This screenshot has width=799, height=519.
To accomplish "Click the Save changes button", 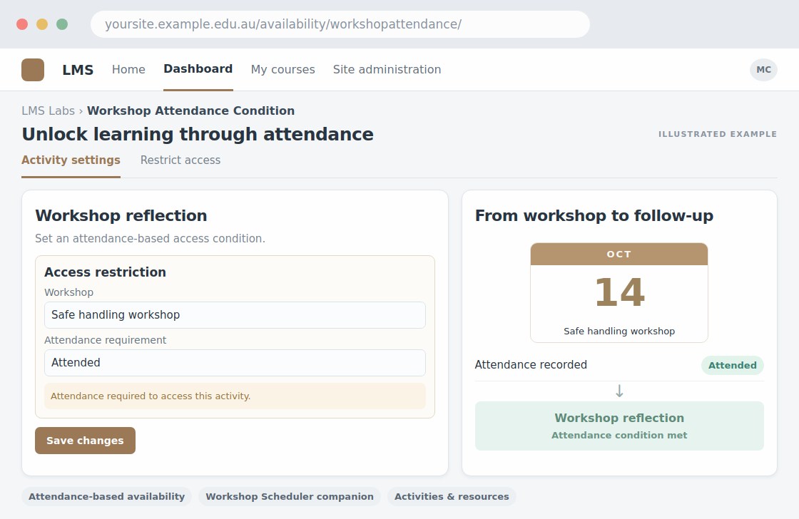I will click(85, 441).
